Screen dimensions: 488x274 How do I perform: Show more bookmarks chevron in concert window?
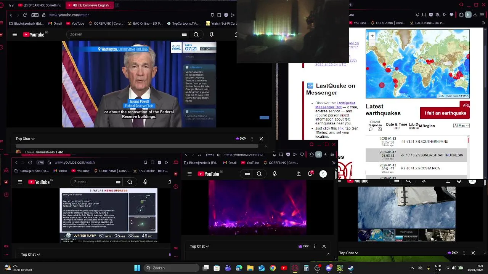334,163
